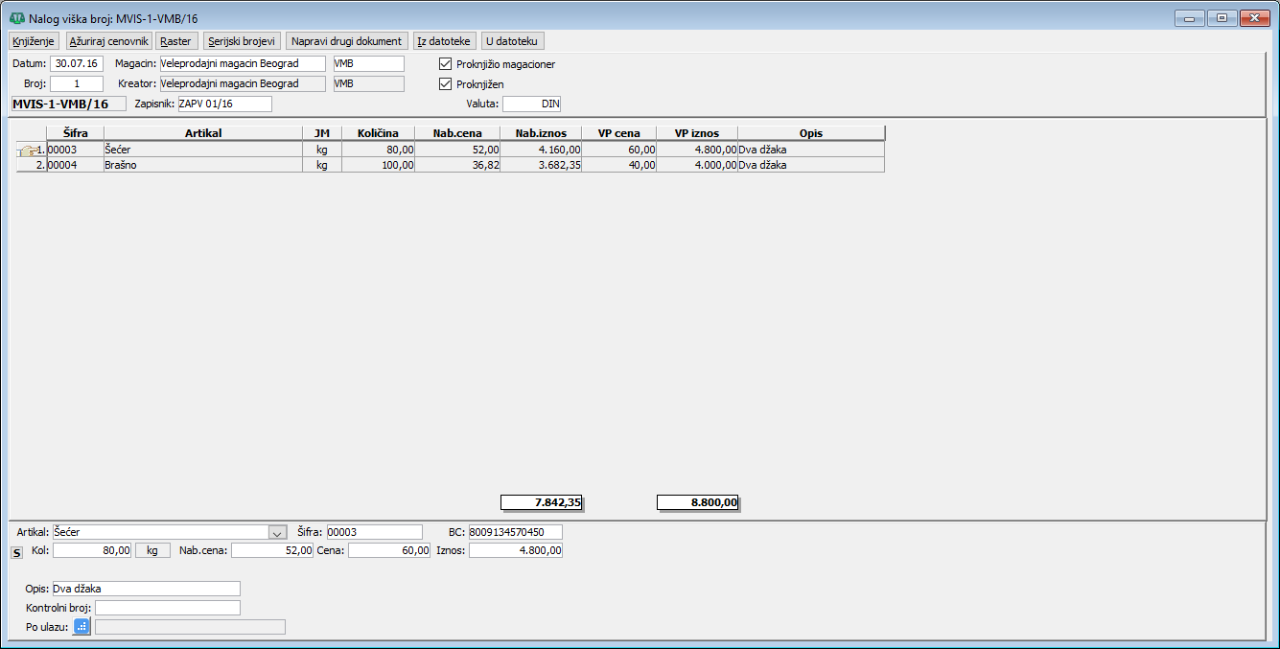Click the Količina column header
The height and width of the screenshot is (649, 1280).
pyautogui.click(x=378, y=133)
